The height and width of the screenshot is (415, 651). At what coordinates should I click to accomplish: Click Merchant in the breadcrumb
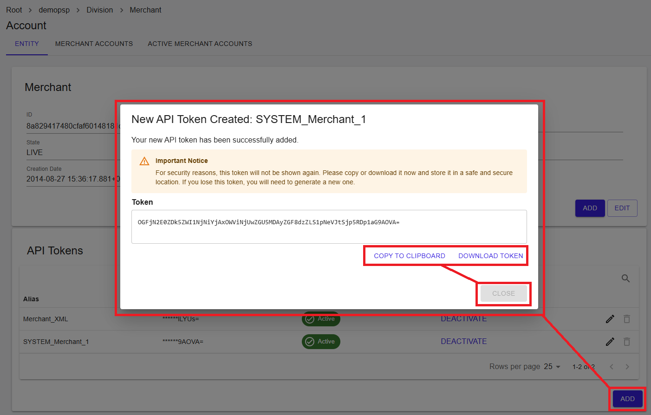click(x=145, y=10)
